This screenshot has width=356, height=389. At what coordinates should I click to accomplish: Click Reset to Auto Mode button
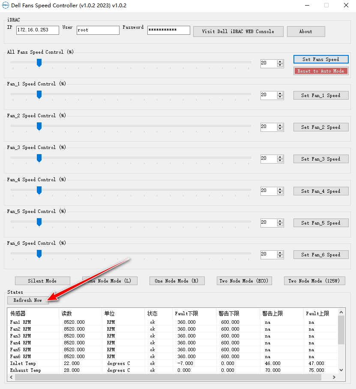coord(321,71)
